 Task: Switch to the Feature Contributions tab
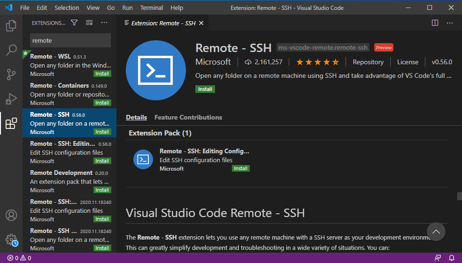tap(188, 117)
